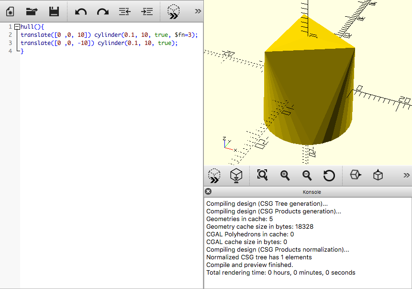The image size is (412, 289).
Task: Click the New file icon
Action: (x=10, y=11)
